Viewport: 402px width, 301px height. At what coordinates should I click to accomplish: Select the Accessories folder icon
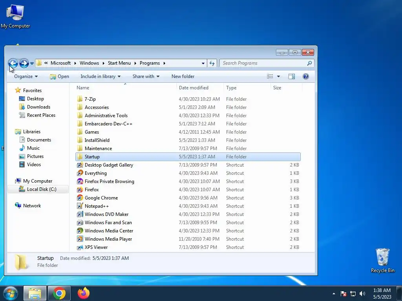point(80,107)
